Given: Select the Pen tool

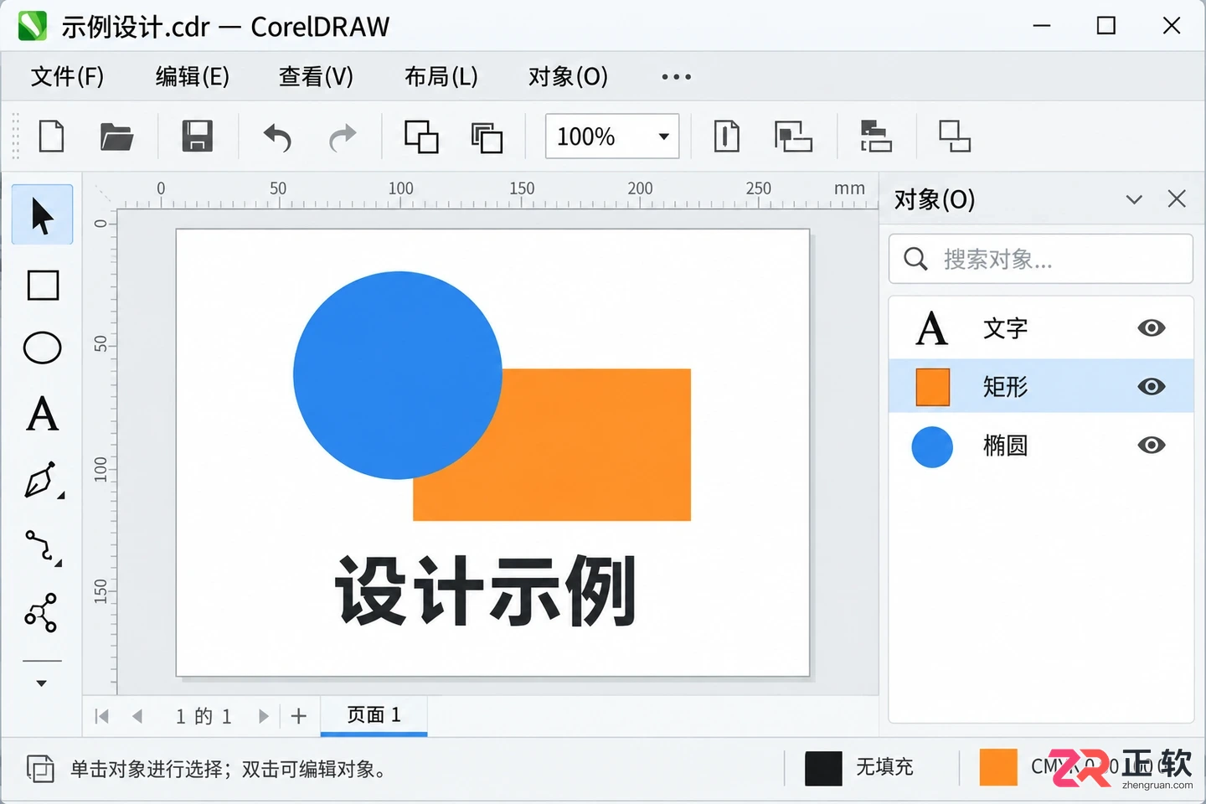Looking at the screenshot, I should [x=43, y=480].
